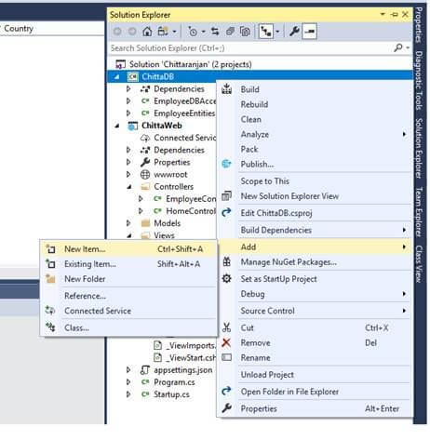Click the Pending Changes Filter clock icon

click(193, 32)
